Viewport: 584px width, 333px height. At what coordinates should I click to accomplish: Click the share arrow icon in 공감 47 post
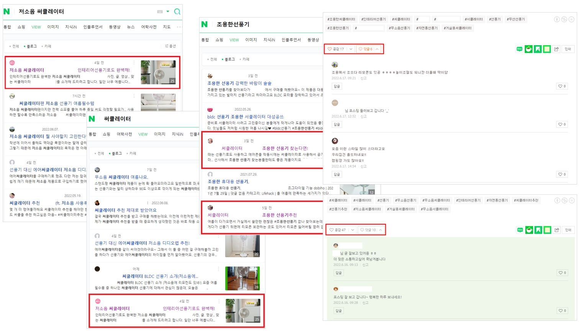[x=557, y=230]
